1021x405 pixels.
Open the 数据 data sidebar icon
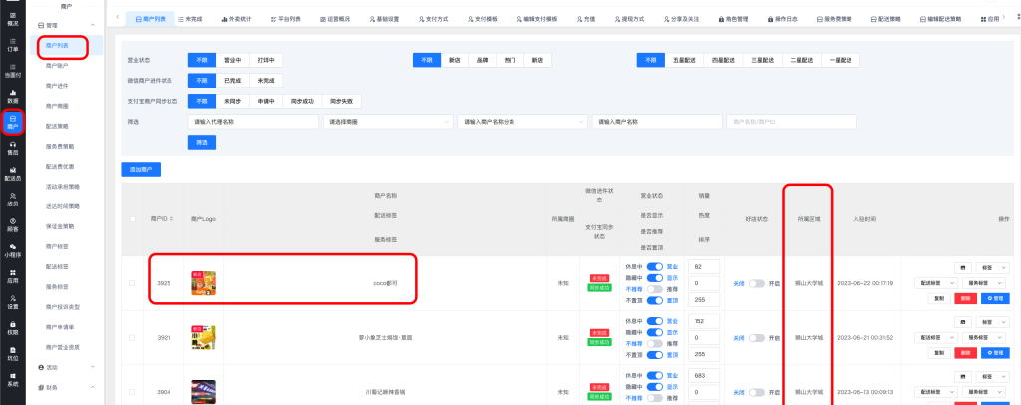point(12,96)
